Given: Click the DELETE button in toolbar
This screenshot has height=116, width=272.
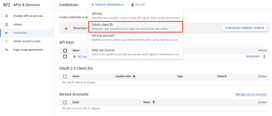Looking at the screenshot, I should (138, 5).
